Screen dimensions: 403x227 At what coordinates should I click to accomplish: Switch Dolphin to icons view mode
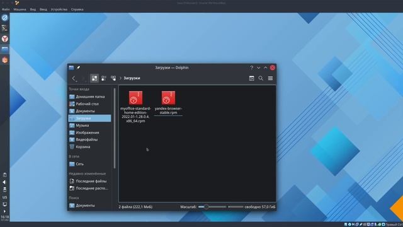[94, 78]
